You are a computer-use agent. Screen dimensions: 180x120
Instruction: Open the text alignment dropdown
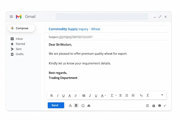113,95
